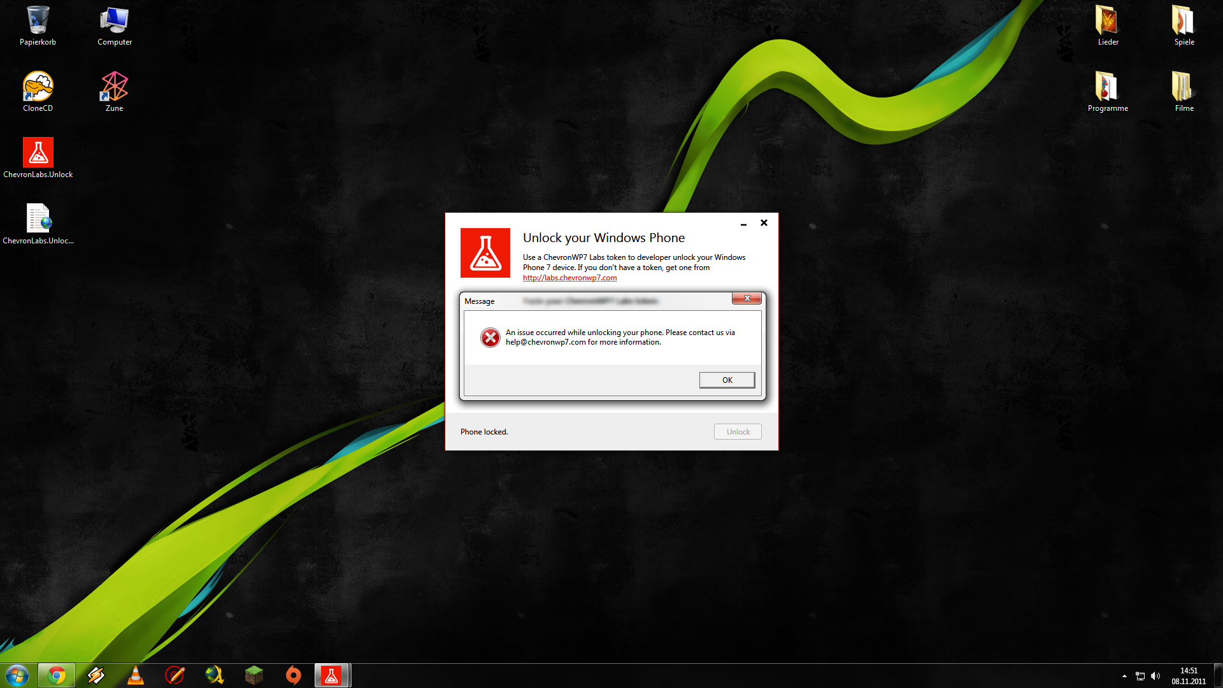Select the ChevronLabs.Unloc... document file icon
The image size is (1223, 688).
[38, 224]
